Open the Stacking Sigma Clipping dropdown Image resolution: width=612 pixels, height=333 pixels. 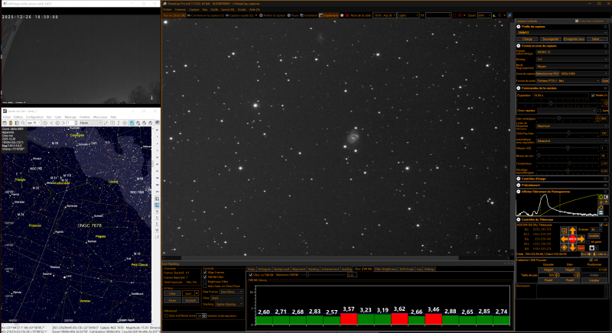pos(229,304)
